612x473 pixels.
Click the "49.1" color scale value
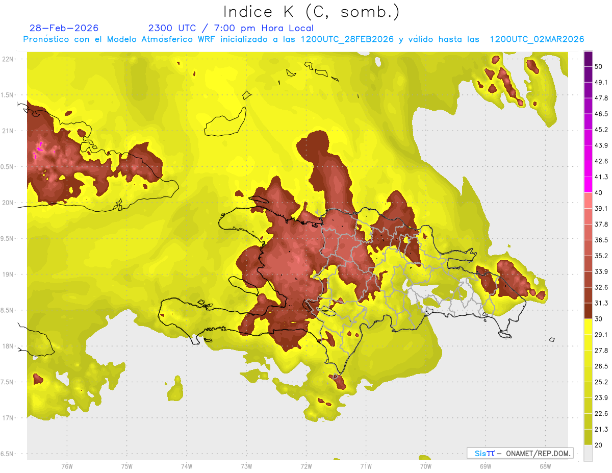coord(601,82)
